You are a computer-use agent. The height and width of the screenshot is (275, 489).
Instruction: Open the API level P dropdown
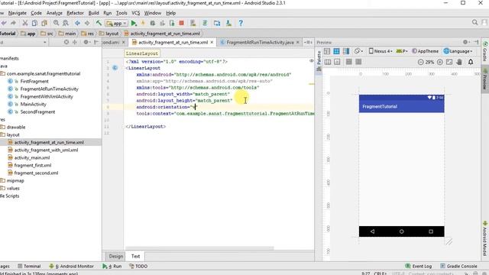click(403, 51)
